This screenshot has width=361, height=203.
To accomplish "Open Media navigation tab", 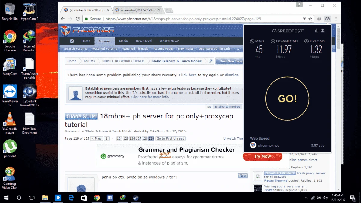I will click(123, 41).
